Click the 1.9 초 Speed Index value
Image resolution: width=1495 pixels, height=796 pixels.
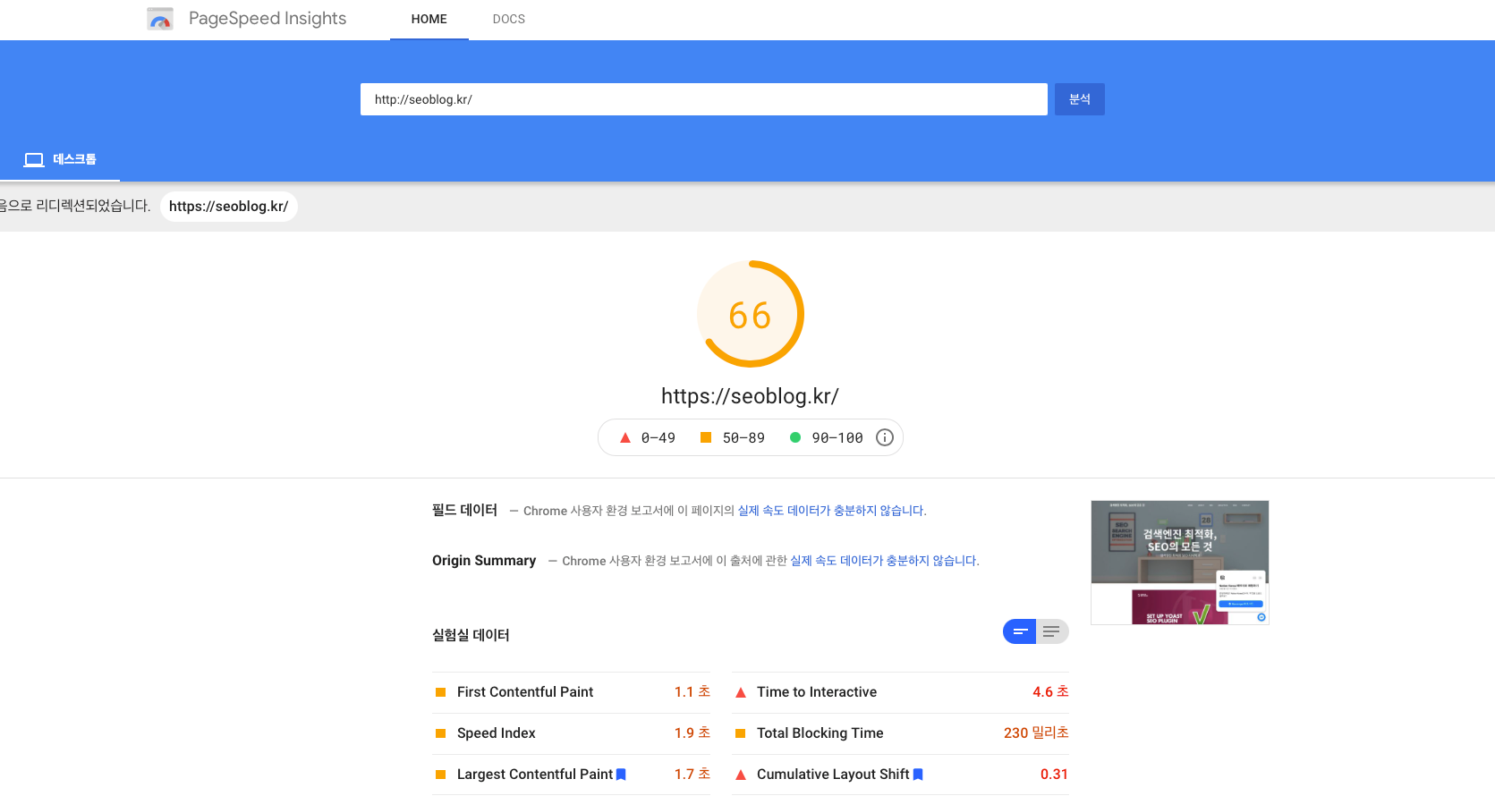[692, 733]
